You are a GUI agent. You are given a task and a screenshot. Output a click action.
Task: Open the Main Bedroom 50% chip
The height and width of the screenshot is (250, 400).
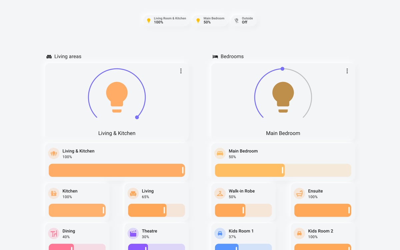(210, 20)
